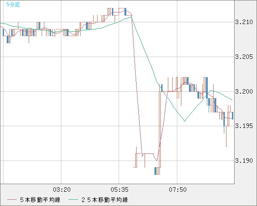
Task: Click the lowest point of green moving average
Action: click(x=185, y=121)
